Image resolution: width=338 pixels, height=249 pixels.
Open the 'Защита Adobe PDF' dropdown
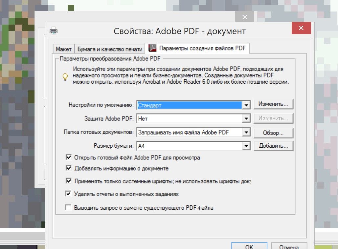[246, 119]
